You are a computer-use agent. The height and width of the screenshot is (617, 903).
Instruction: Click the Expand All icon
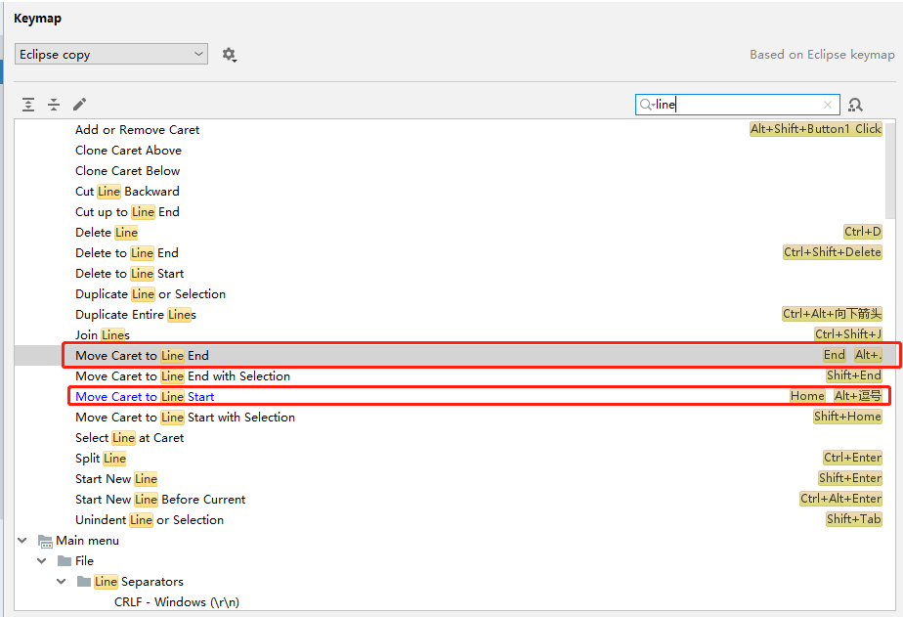28,105
